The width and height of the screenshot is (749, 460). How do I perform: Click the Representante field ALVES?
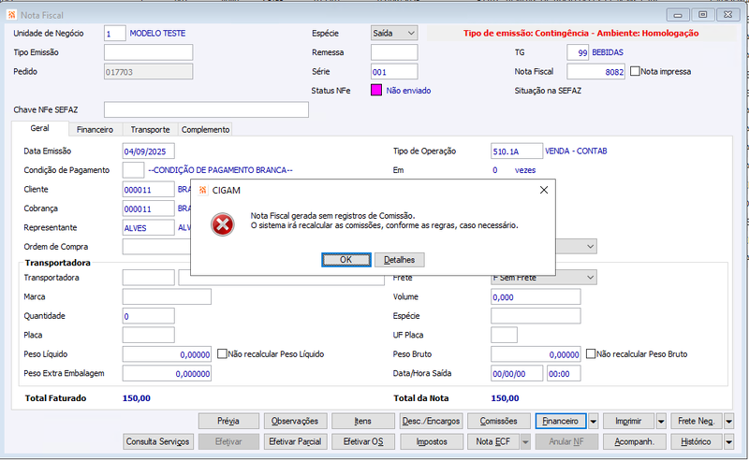[x=149, y=227]
